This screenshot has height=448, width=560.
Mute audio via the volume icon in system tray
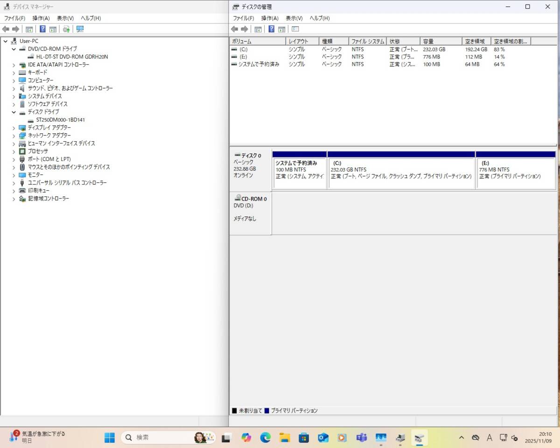coord(515,437)
